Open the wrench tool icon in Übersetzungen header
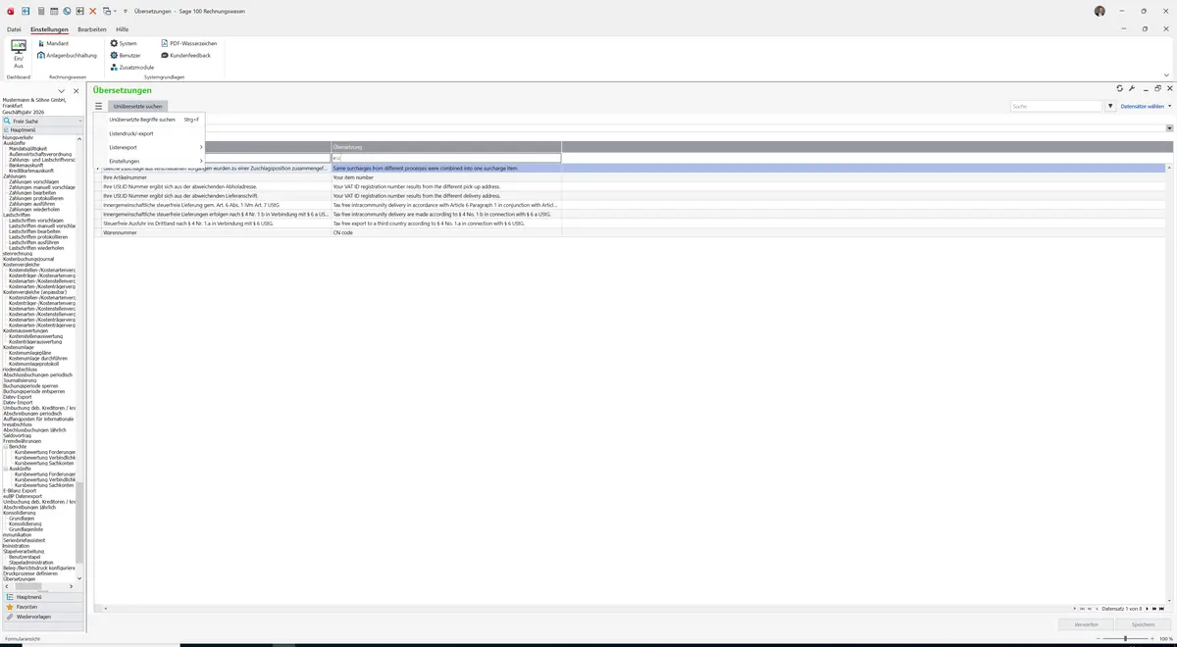Viewport: 1177px width, 647px height. click(1132, 89)
